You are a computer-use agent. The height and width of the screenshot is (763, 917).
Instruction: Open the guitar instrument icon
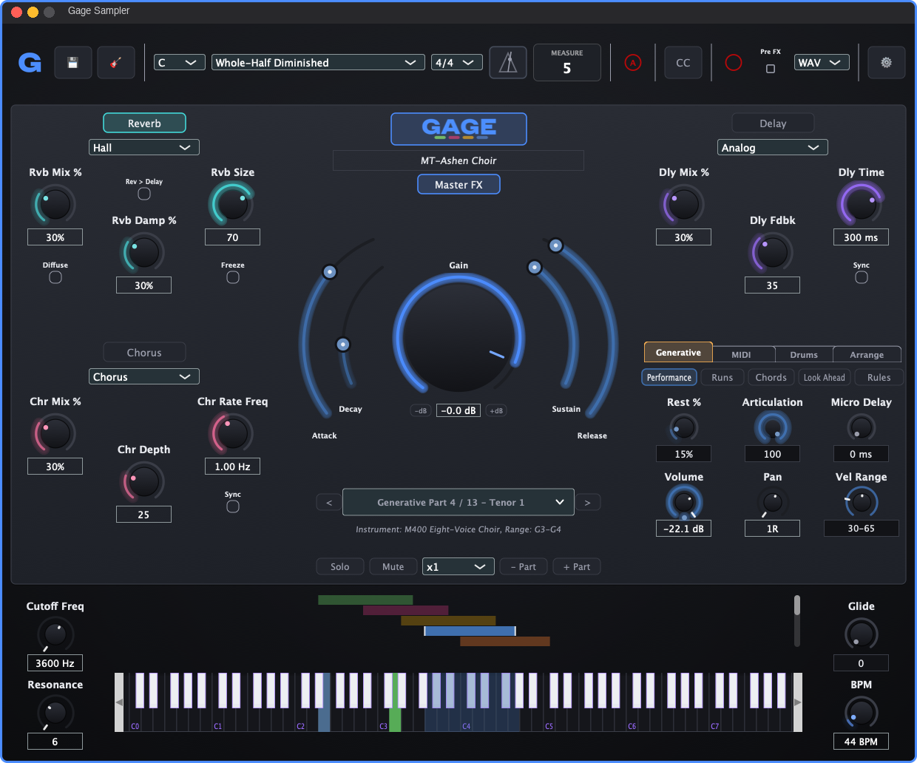click(x=116, y=63)
